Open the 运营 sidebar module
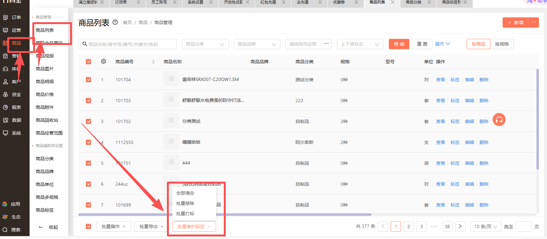 [x=12, y=30]
